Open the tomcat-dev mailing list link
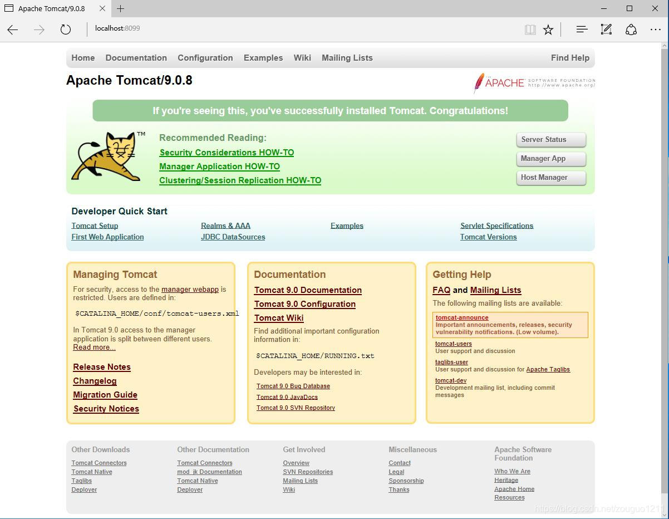The width and height of the screenshot is (669, 519). pyautogui.click(x=451, y=380)
